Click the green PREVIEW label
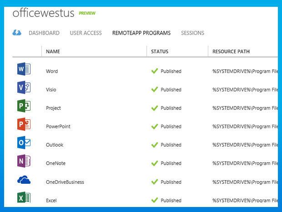Viewport: 282px width, 212px height. [87, 13]
